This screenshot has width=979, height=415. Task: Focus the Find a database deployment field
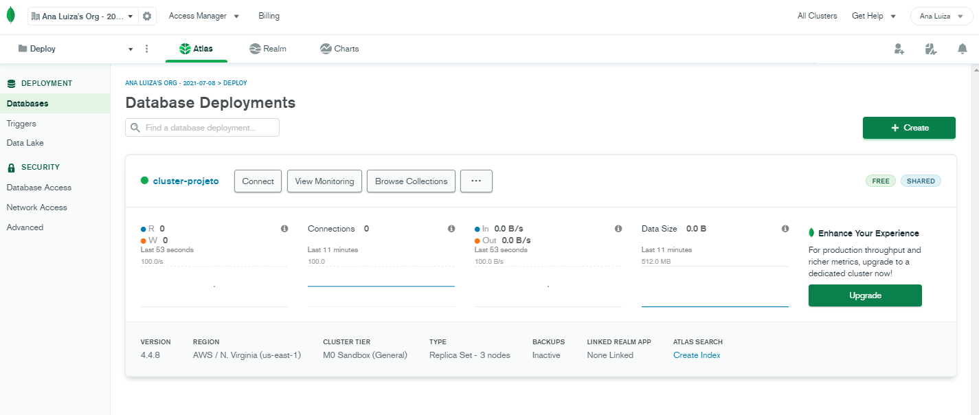coord(202,128)
